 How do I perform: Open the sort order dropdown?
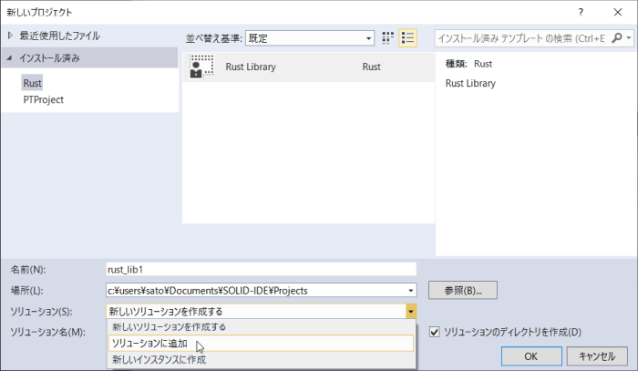(369, 38)
